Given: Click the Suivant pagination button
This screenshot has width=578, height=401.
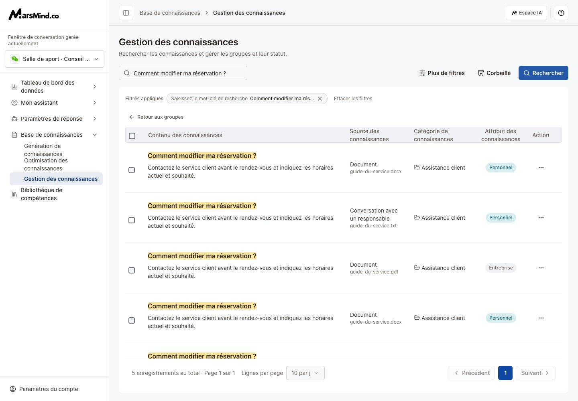Looking at the screenshot, I should [535, 373].
